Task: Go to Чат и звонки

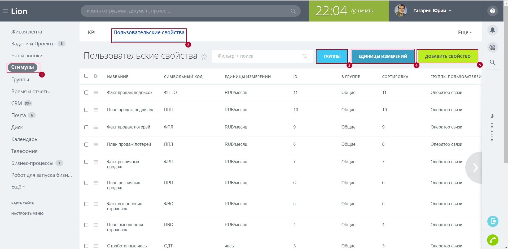Action: click(x=27, y=56)
